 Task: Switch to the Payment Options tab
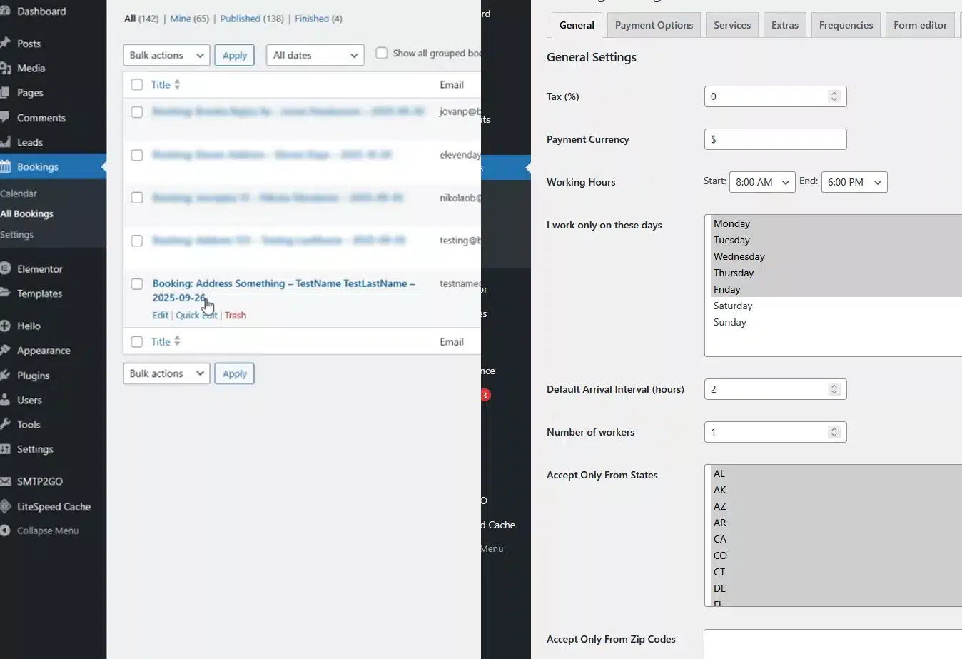(654, 25)
